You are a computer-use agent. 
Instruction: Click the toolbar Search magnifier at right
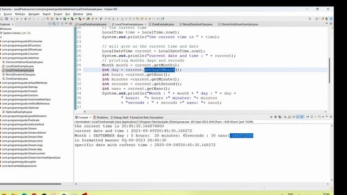pyautogui.click(x=310, y=19)
